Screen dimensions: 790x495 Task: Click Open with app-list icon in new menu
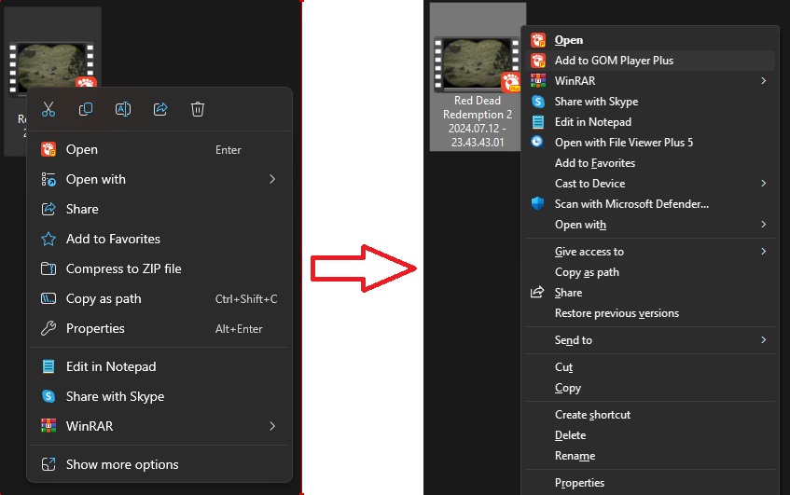[49, 179]
